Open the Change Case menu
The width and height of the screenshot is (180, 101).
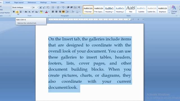coord(37,12)
